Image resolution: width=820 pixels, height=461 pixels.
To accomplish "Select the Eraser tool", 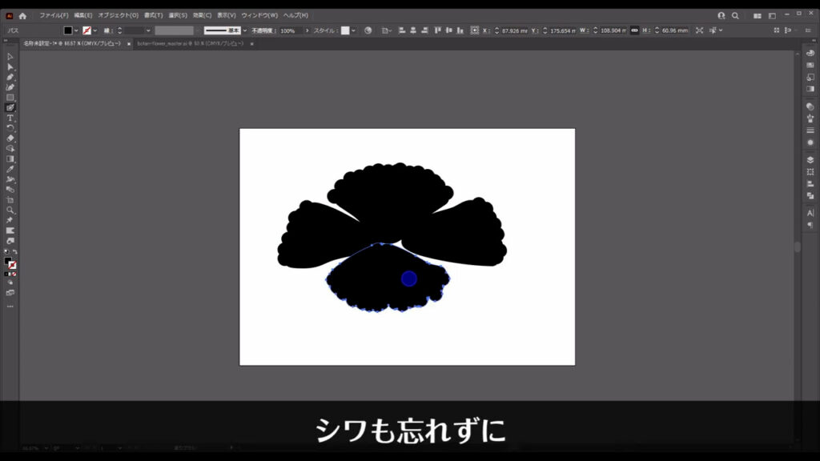I will [10, 138].
